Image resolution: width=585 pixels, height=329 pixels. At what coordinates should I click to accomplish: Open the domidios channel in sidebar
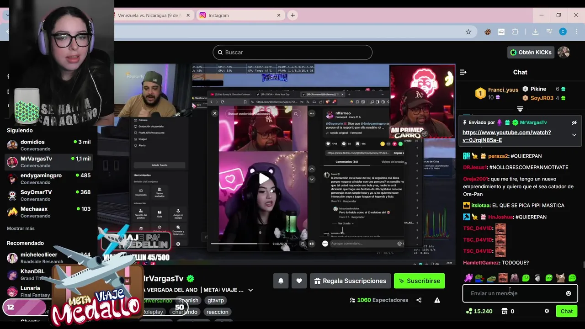point(49,145)
